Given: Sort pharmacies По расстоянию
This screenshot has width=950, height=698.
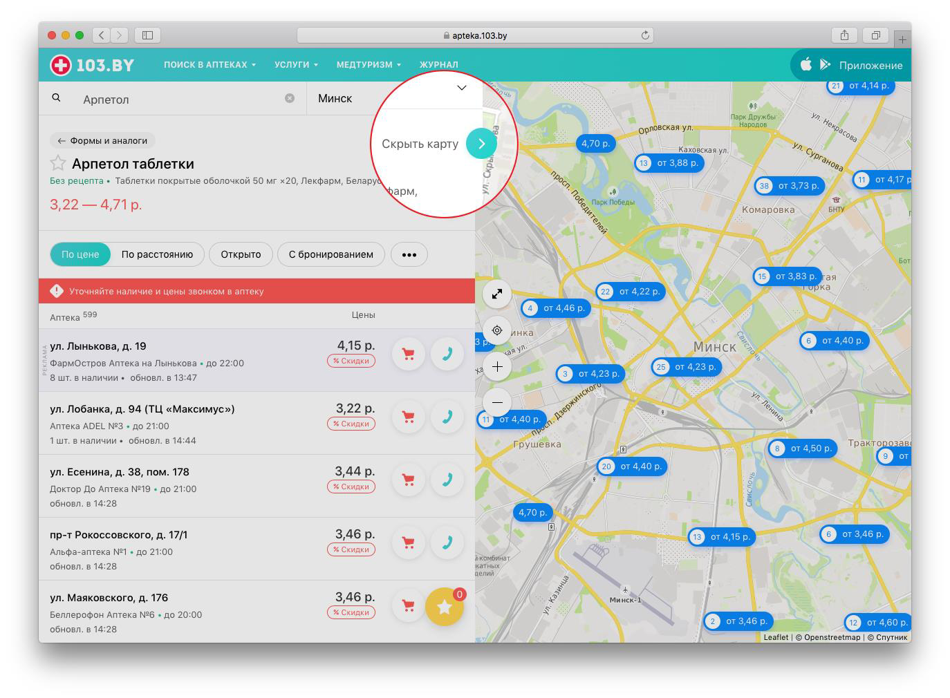Looking at the screenshot, I should 157,254.
